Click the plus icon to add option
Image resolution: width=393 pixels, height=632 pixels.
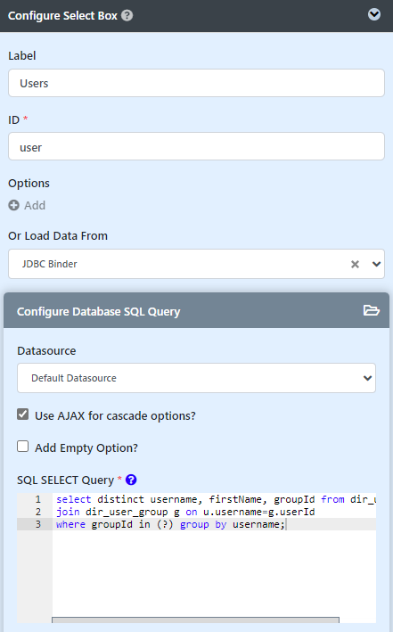click(13, 205)
